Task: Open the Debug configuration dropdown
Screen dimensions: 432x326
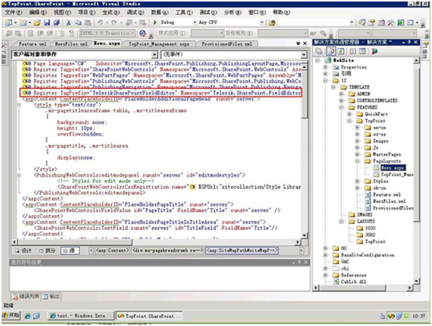Action: [x=195, y=23]
